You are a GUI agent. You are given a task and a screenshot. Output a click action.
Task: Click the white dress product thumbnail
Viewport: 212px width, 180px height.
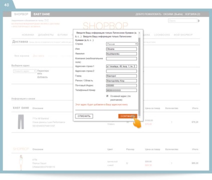tap(21, 162)
